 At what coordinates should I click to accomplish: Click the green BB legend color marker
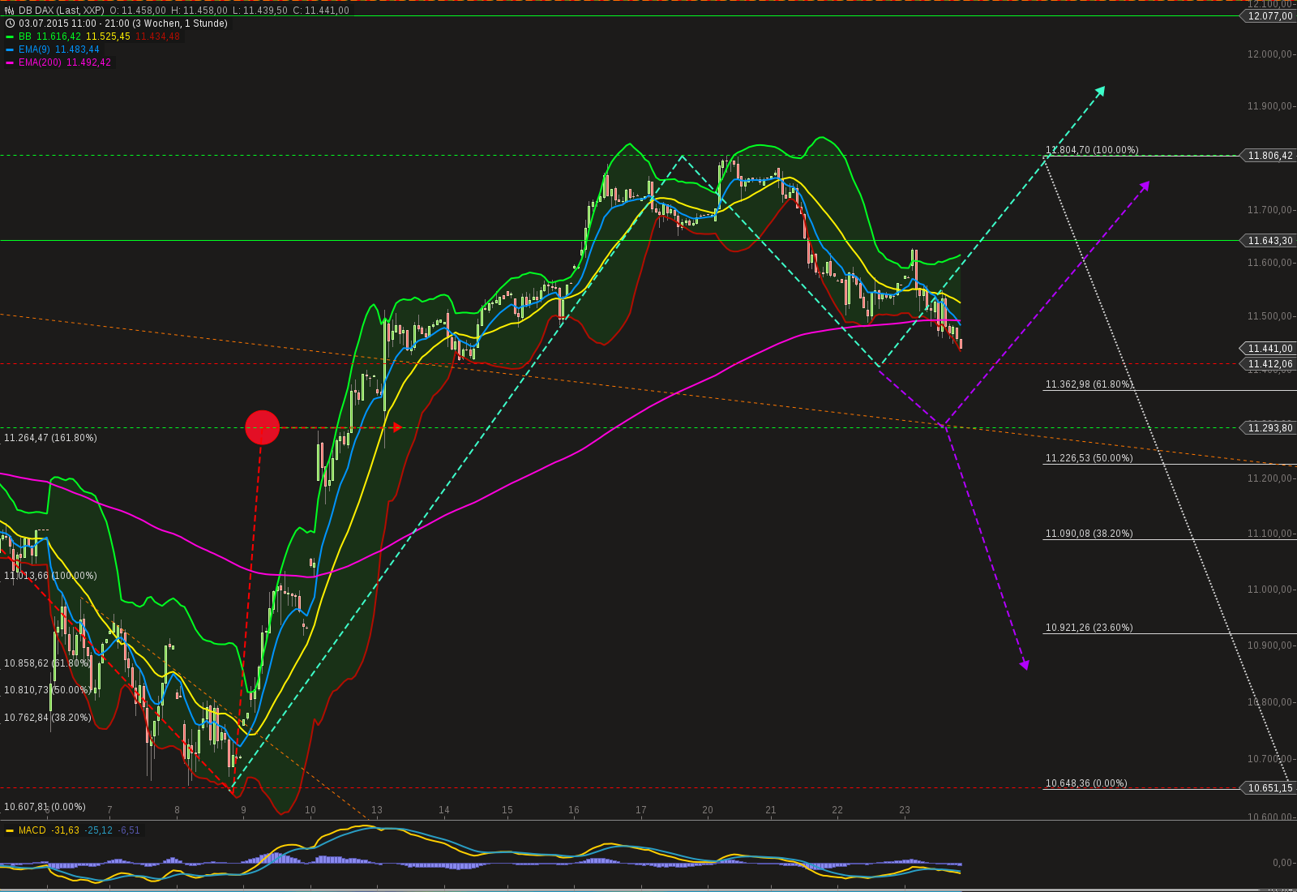tap(10, 36)
